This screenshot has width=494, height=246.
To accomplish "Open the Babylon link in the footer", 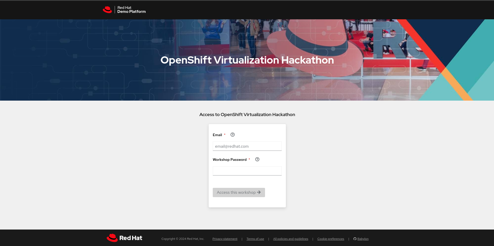I will pos(363,239).
